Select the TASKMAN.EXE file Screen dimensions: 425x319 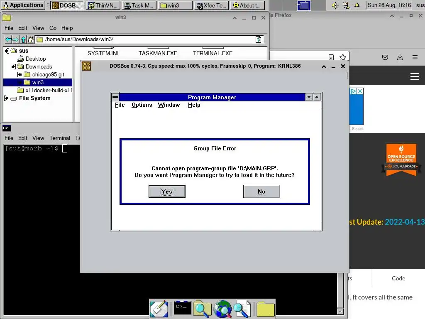click(x=158, y=53)
